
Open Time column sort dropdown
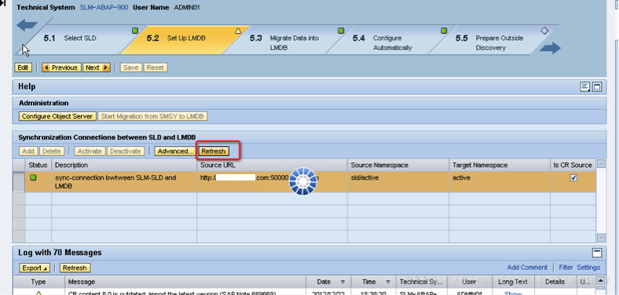coord(388,282)
